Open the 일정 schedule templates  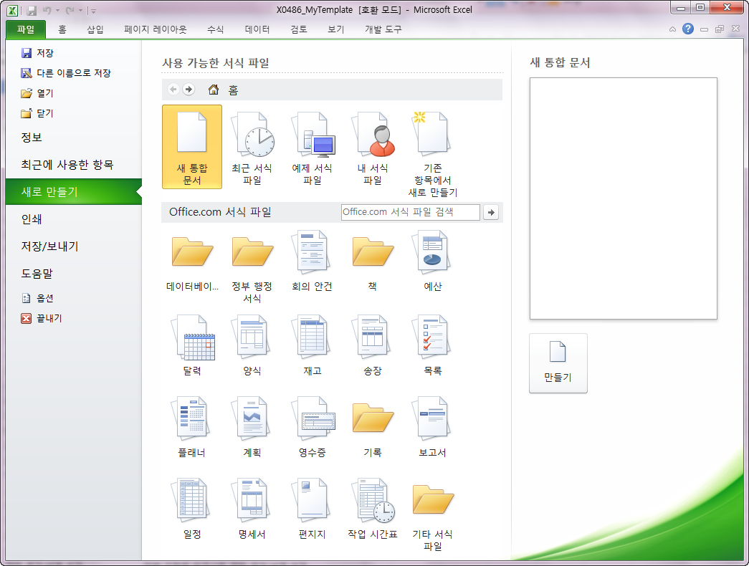[x=192, y=509]
